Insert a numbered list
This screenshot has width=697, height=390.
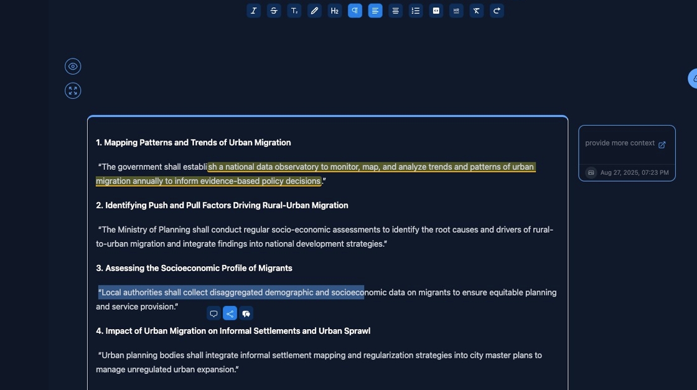(x=416, y=11)
